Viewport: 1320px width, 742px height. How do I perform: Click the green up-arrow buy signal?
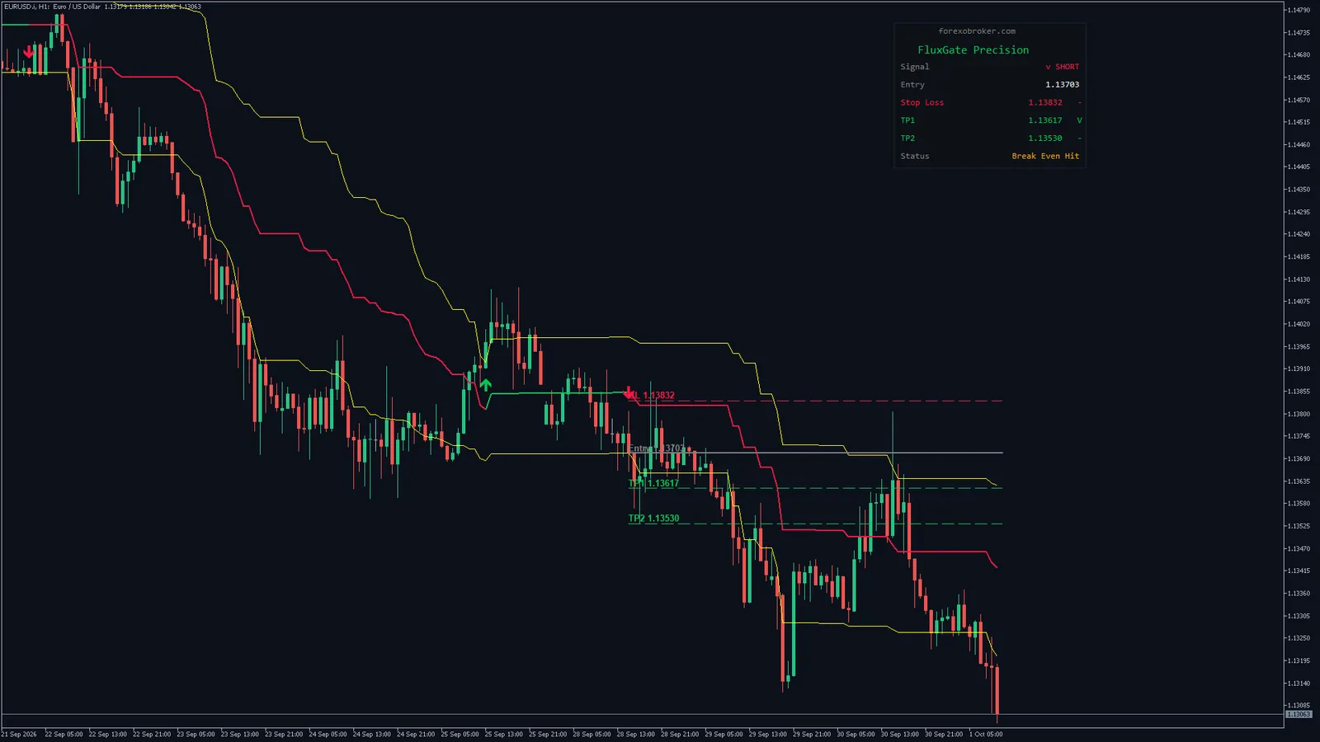485,384
